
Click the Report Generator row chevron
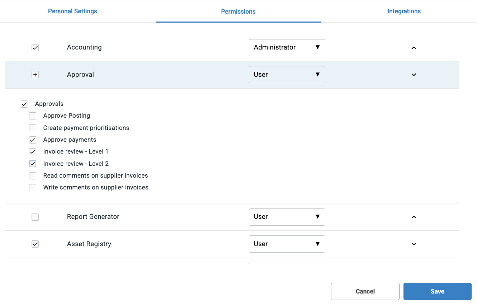(x=414, y=217)
